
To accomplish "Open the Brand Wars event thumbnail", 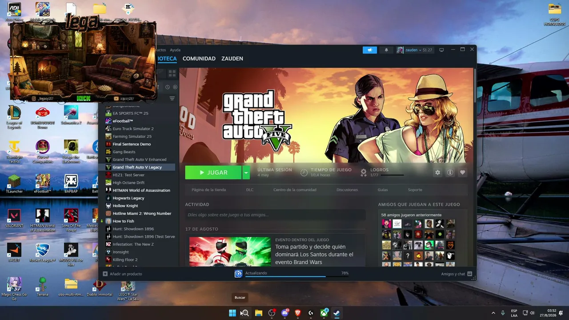I will click(230, 252).
